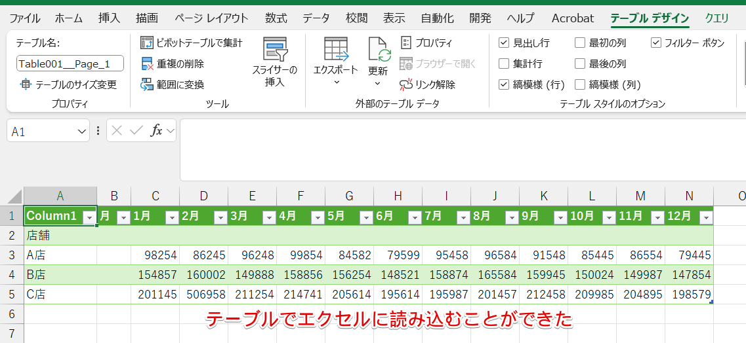Expand Export (エクスポート) dropdown arrow
The image size is (746, 343).
point(337,82)
